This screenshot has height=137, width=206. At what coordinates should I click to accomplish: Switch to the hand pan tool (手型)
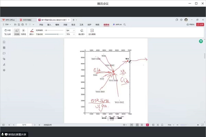click(8, 30)
